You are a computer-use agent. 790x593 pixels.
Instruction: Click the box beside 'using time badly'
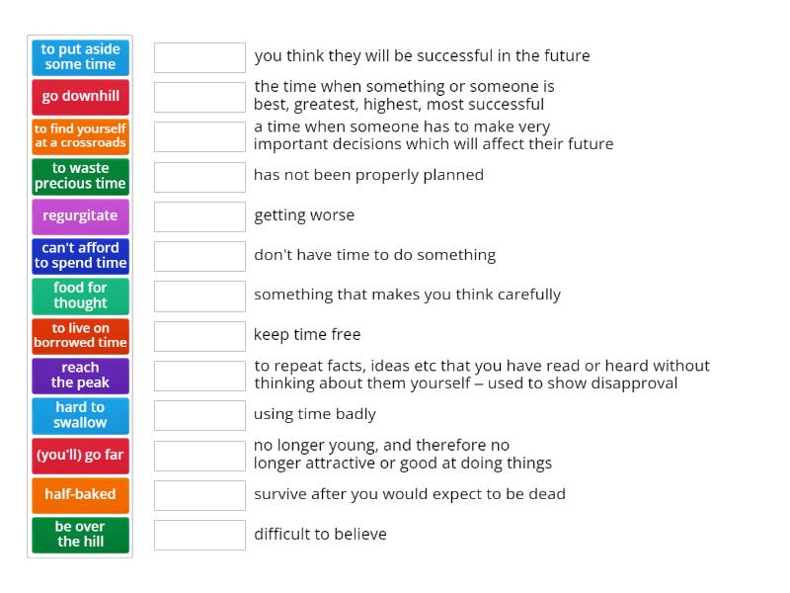(199, 415)
